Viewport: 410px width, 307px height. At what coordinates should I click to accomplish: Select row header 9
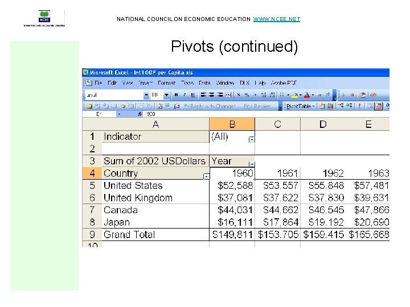click(x=92, y=234)
